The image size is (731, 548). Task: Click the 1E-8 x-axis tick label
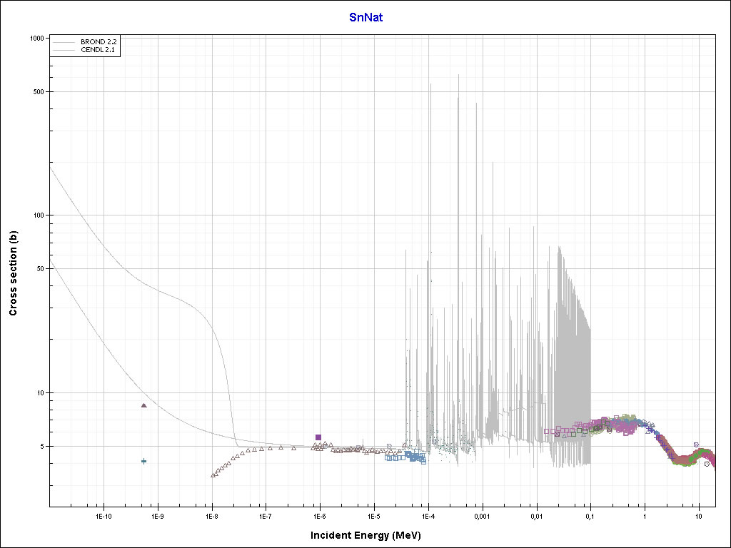[211, 515]
